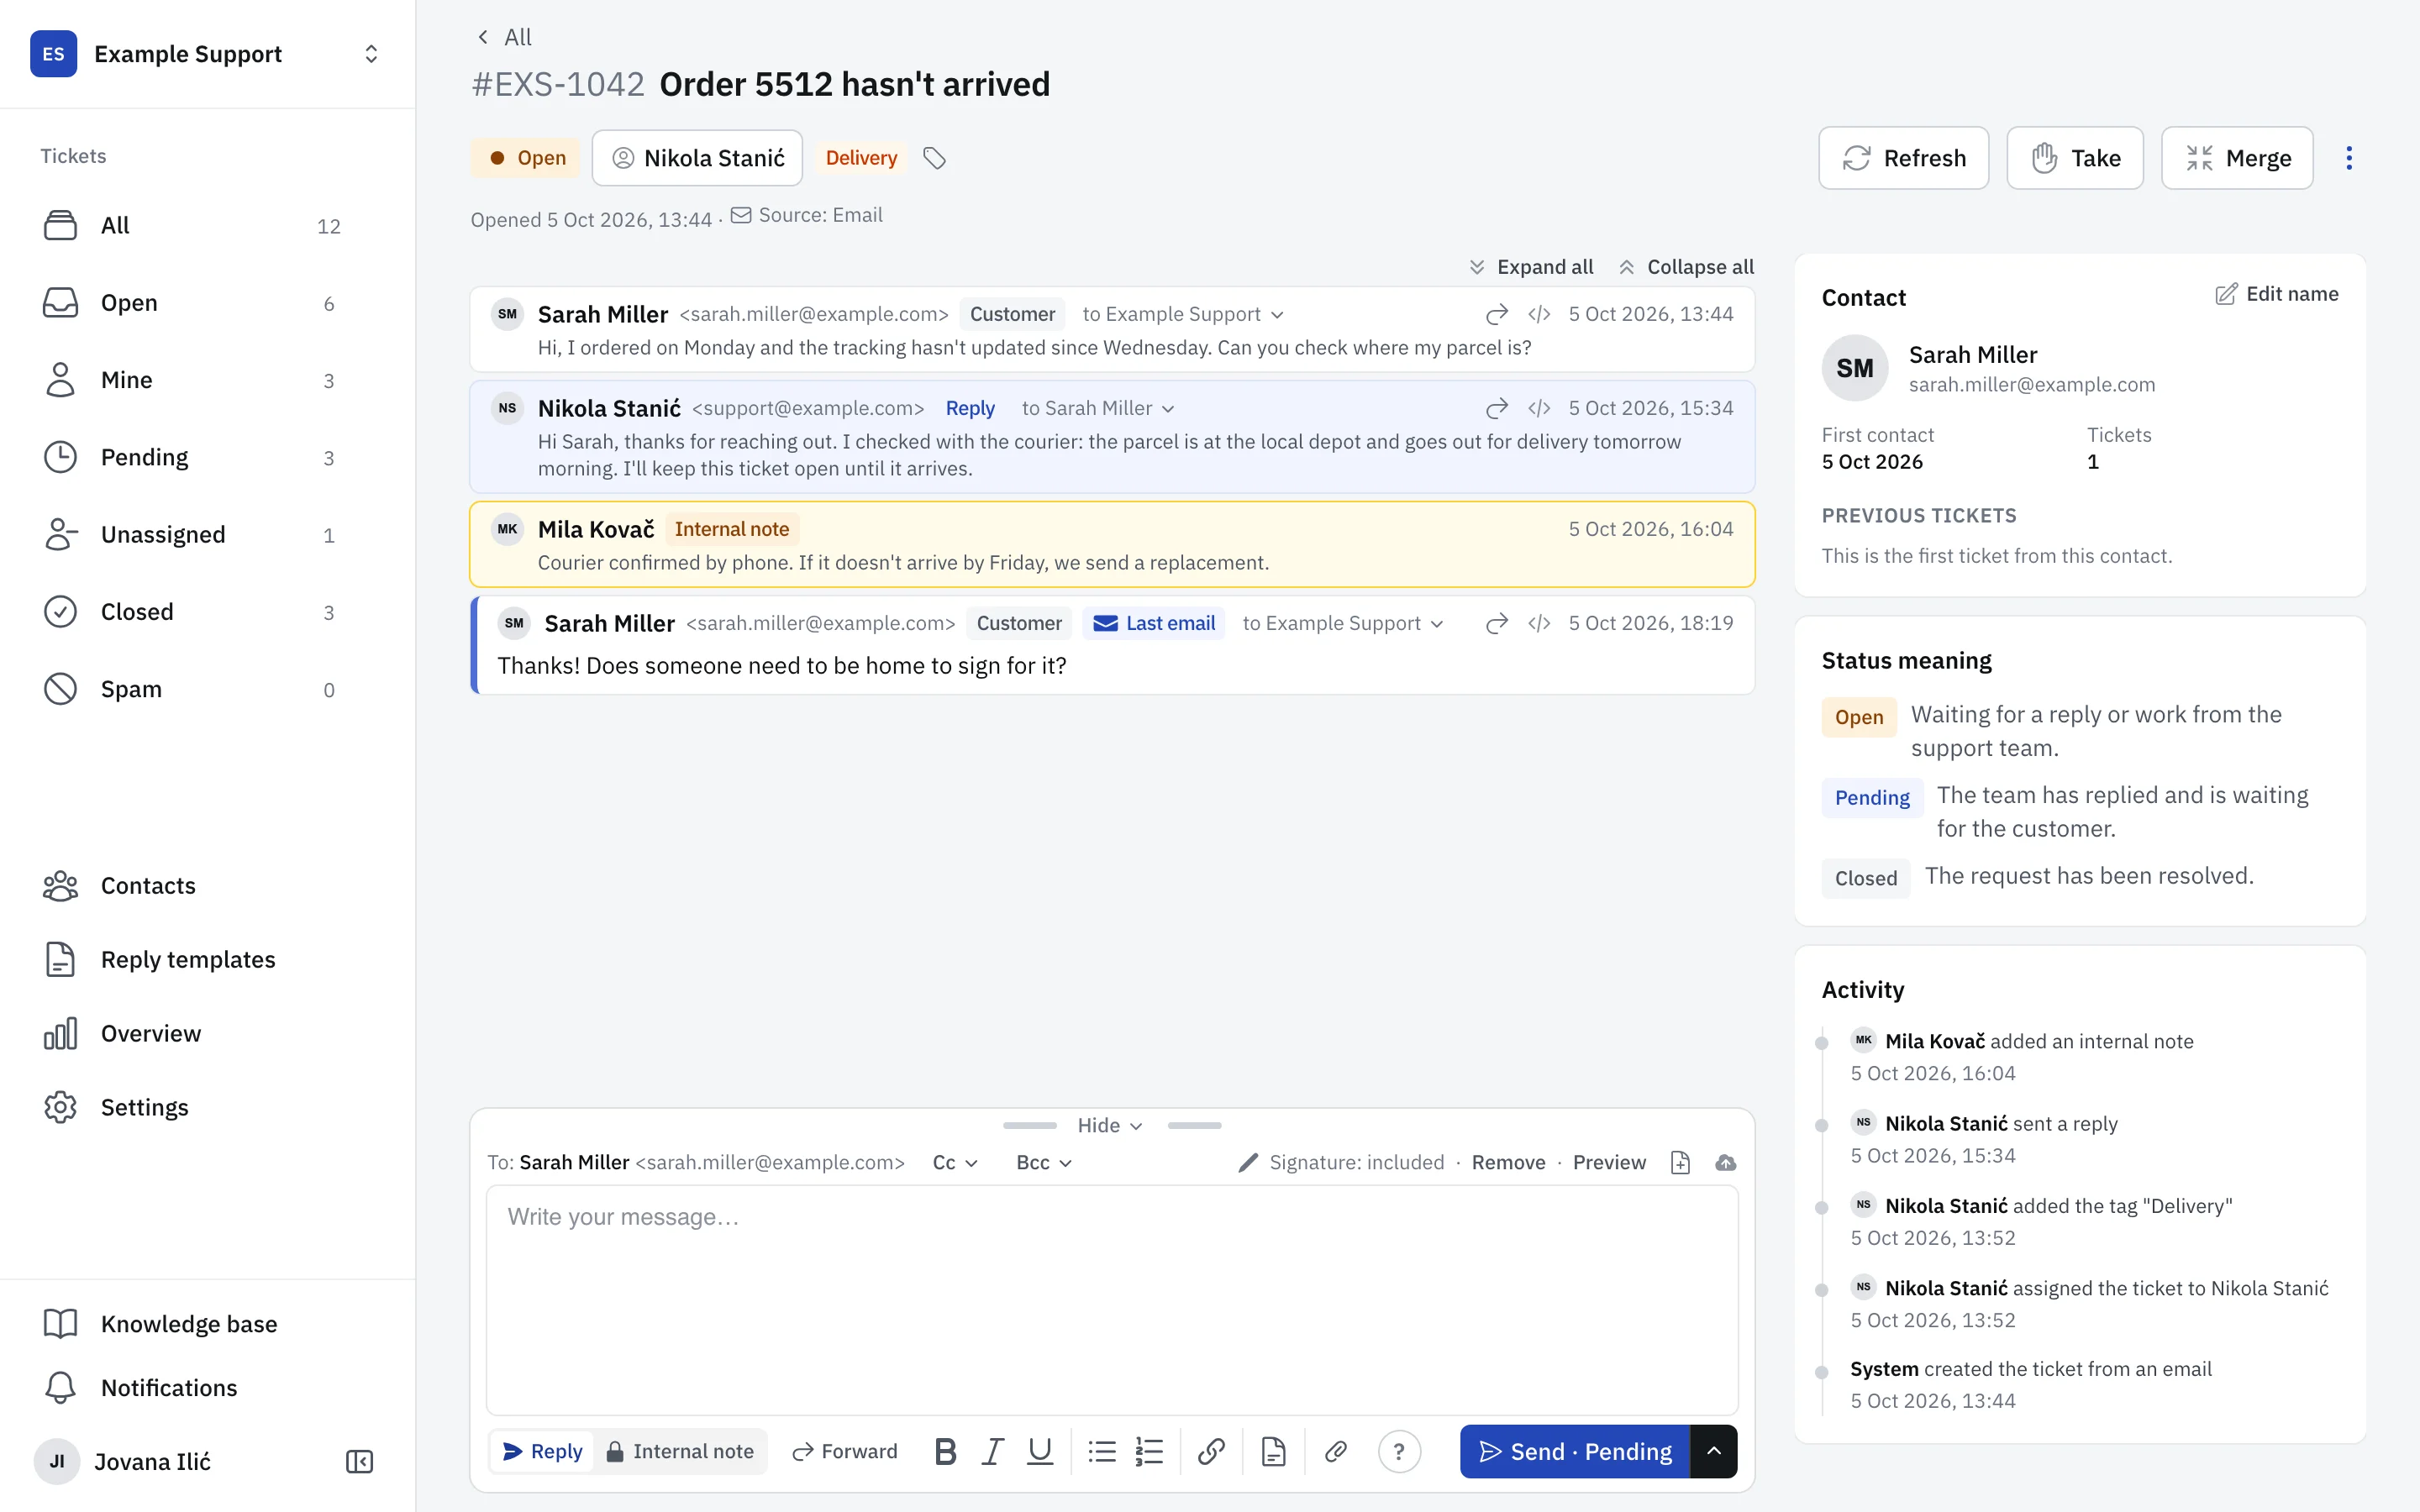Send the reply and set Pending
Viewport: 2420px width, 1512px height.
pyautogui.click(x=1575, y=1451)
